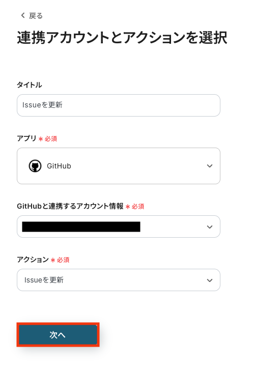Screen dimensions: 254x368
Task: Focus the タイトル input field
Action: (119, 105)
